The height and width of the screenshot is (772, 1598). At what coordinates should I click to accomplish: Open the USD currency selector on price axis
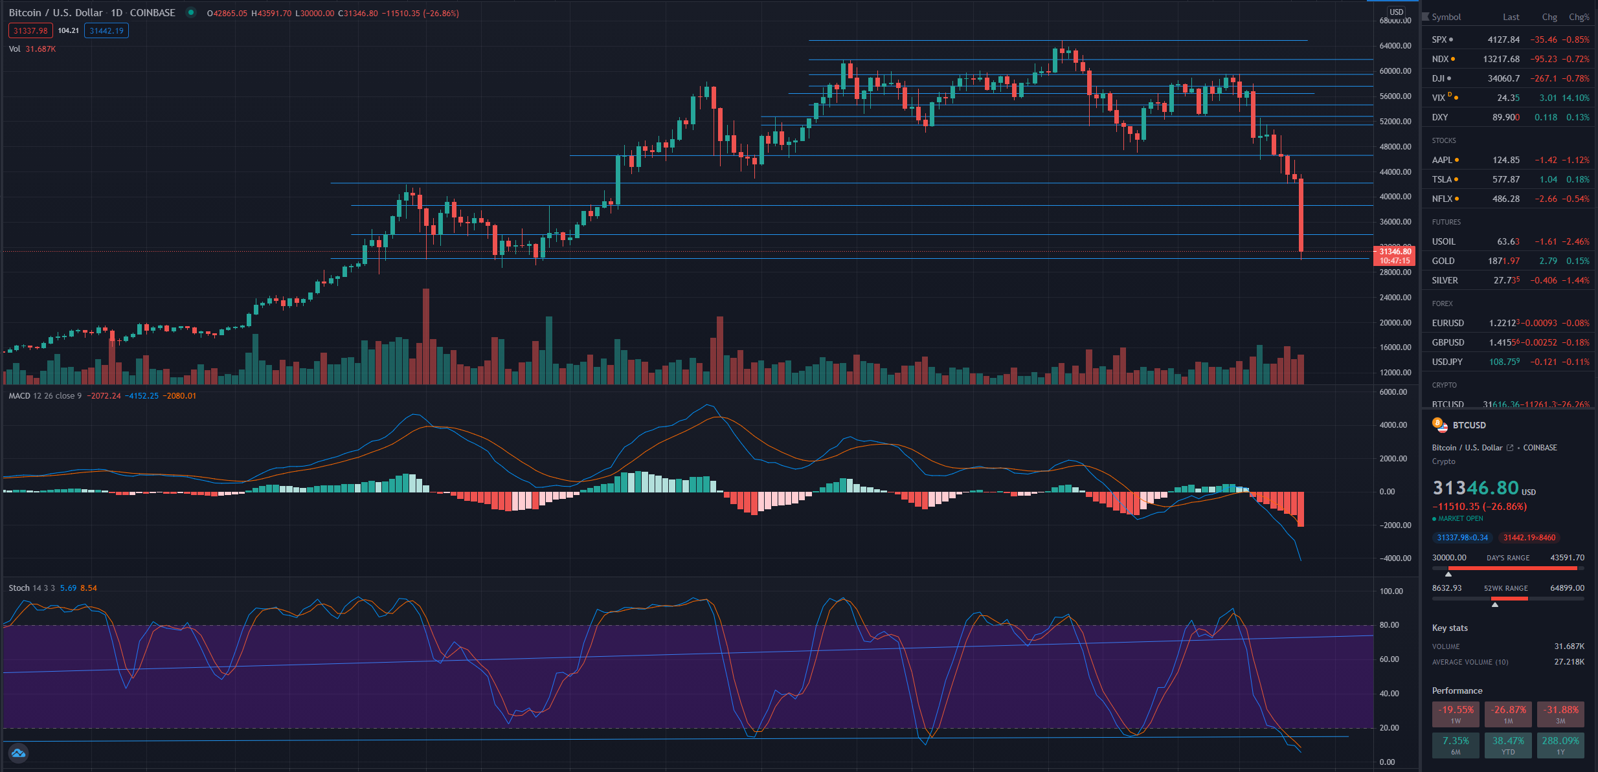tap(1397, 12)
